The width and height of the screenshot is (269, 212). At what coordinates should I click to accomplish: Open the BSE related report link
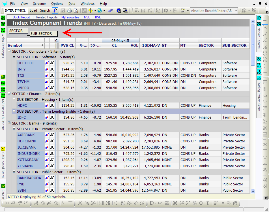click(98, 17)
